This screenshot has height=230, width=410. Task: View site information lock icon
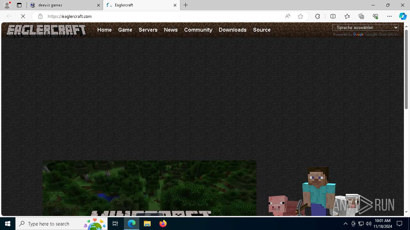[x=40, y=16]
